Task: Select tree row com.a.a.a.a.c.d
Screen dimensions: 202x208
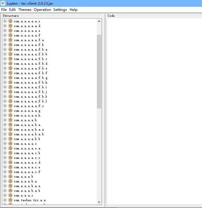Action: click(x=27, y=162)
